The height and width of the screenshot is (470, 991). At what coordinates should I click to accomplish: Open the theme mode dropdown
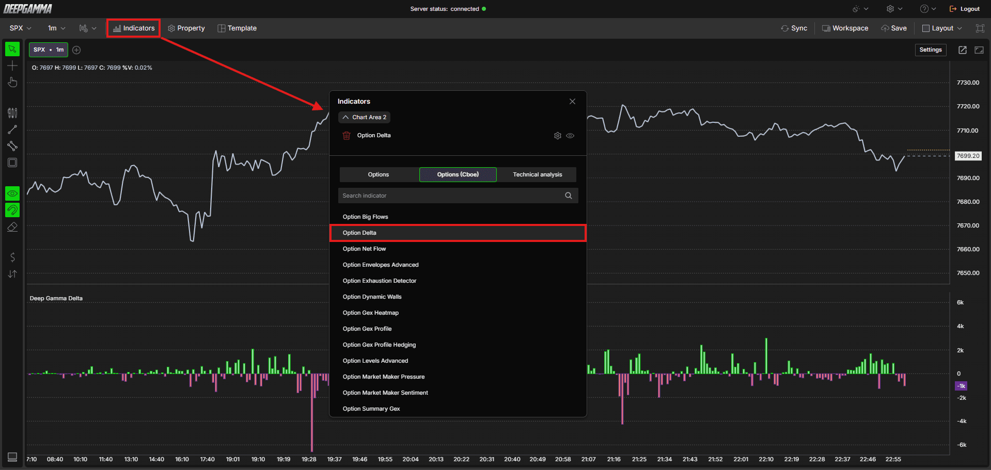coord(861,9)
